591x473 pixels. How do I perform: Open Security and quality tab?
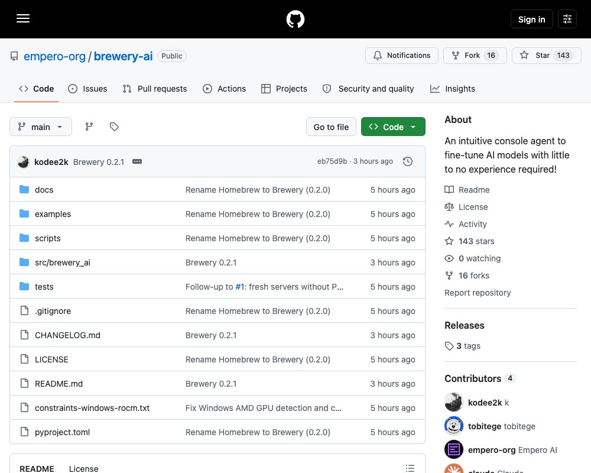[x=368, y=89]
